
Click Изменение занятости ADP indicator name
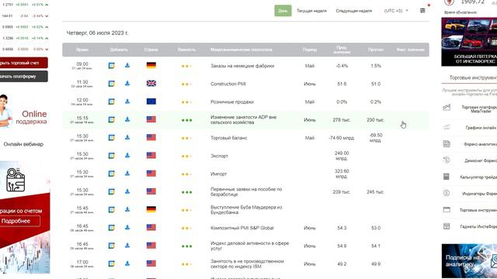(x=243, y=119)
